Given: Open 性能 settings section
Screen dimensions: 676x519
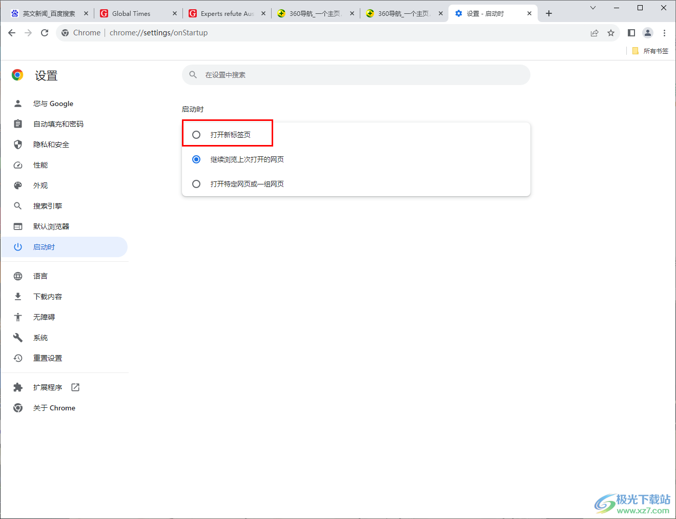Looking at the screenshot, I should tap(64, 165).
